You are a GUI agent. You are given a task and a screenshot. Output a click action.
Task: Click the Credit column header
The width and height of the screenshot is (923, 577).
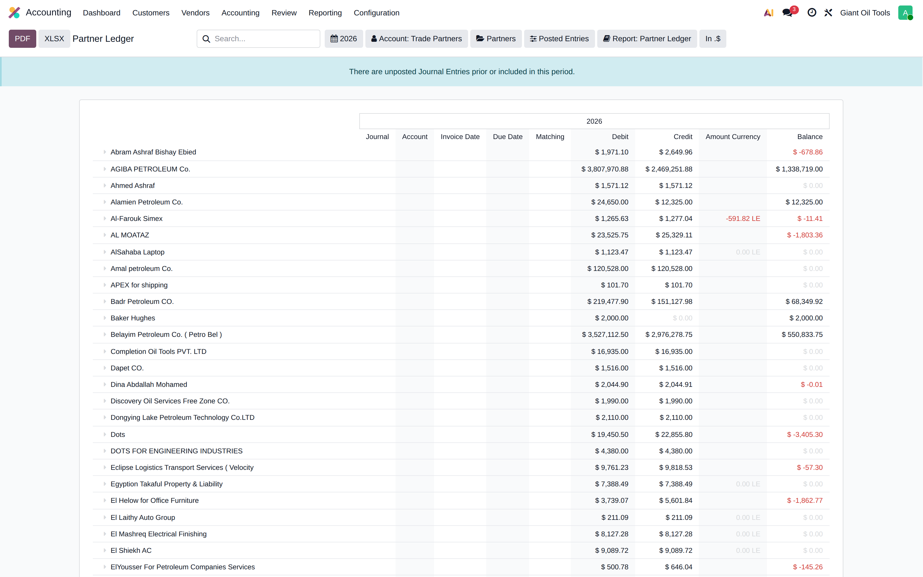point(683,137)
